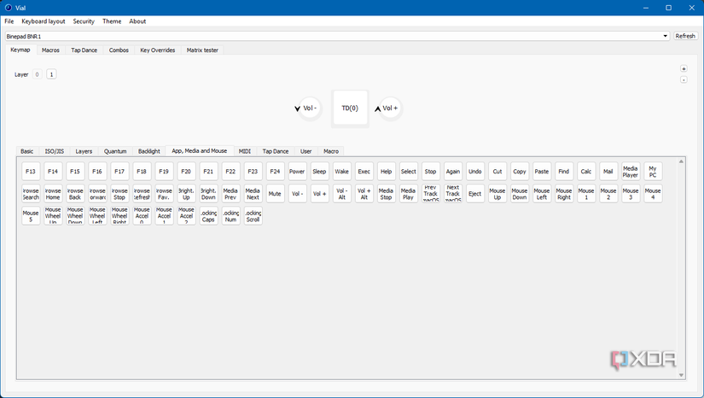
Task: Choose the Mail keycode
Action: (x=608, y=171)
